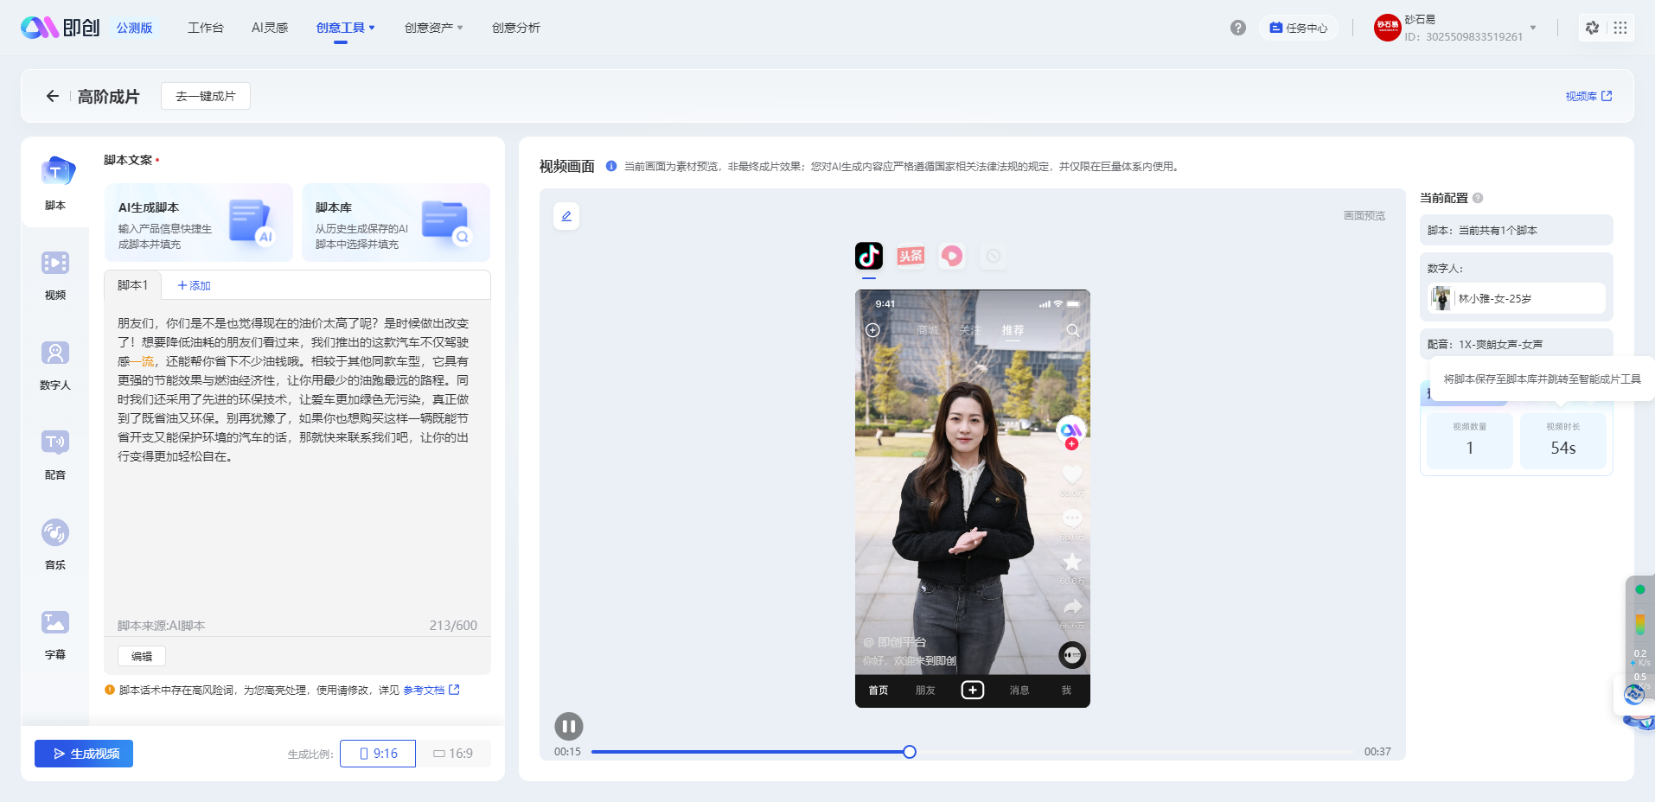Screen dimensions: 1655x802
Task: Open the 工作台 menu item
Action: tap(205, 27)
